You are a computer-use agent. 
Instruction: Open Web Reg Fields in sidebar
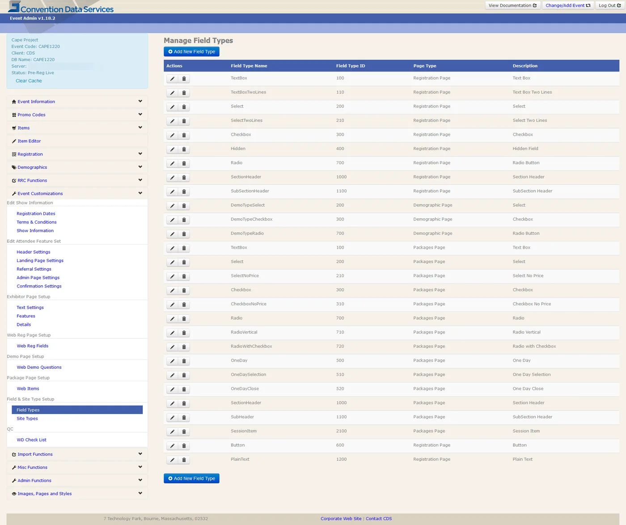pos(33,346)
